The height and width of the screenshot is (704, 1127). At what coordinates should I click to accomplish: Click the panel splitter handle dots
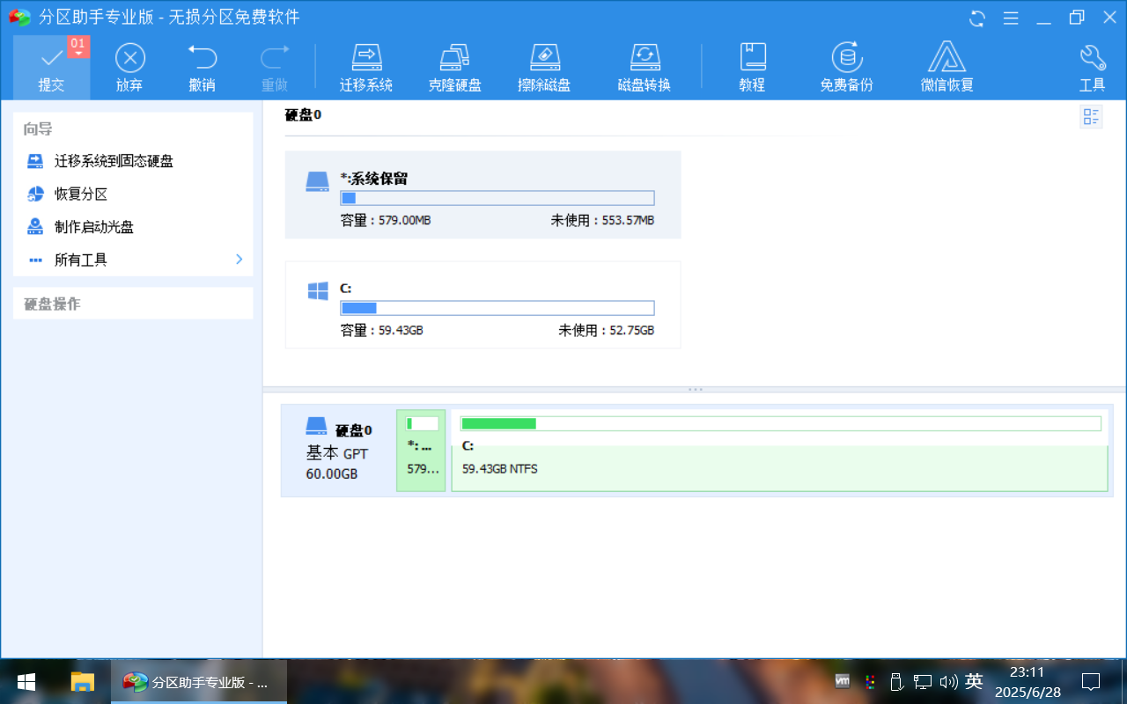pos(695,389)
